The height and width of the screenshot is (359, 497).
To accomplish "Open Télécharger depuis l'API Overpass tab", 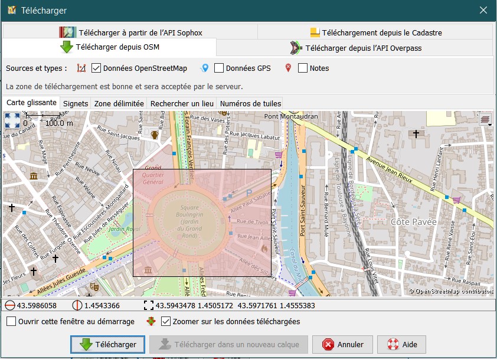I will click(x=355, y=48).
